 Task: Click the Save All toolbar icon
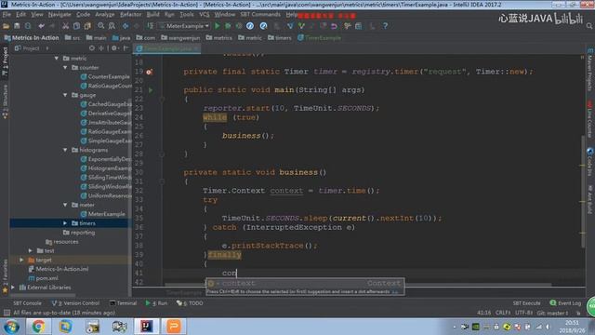[x=17, y=26]
